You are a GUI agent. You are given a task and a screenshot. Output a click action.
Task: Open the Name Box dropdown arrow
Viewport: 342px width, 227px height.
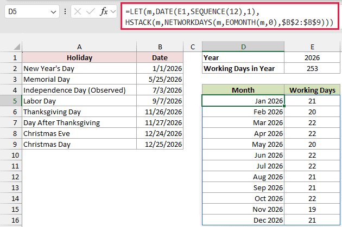click(x=53, y=12)
